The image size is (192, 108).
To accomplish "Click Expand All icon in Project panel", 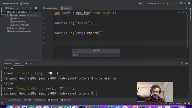I will [x=26, y=8].
